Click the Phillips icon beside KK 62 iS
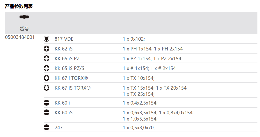260x137 pixels. 47,49
